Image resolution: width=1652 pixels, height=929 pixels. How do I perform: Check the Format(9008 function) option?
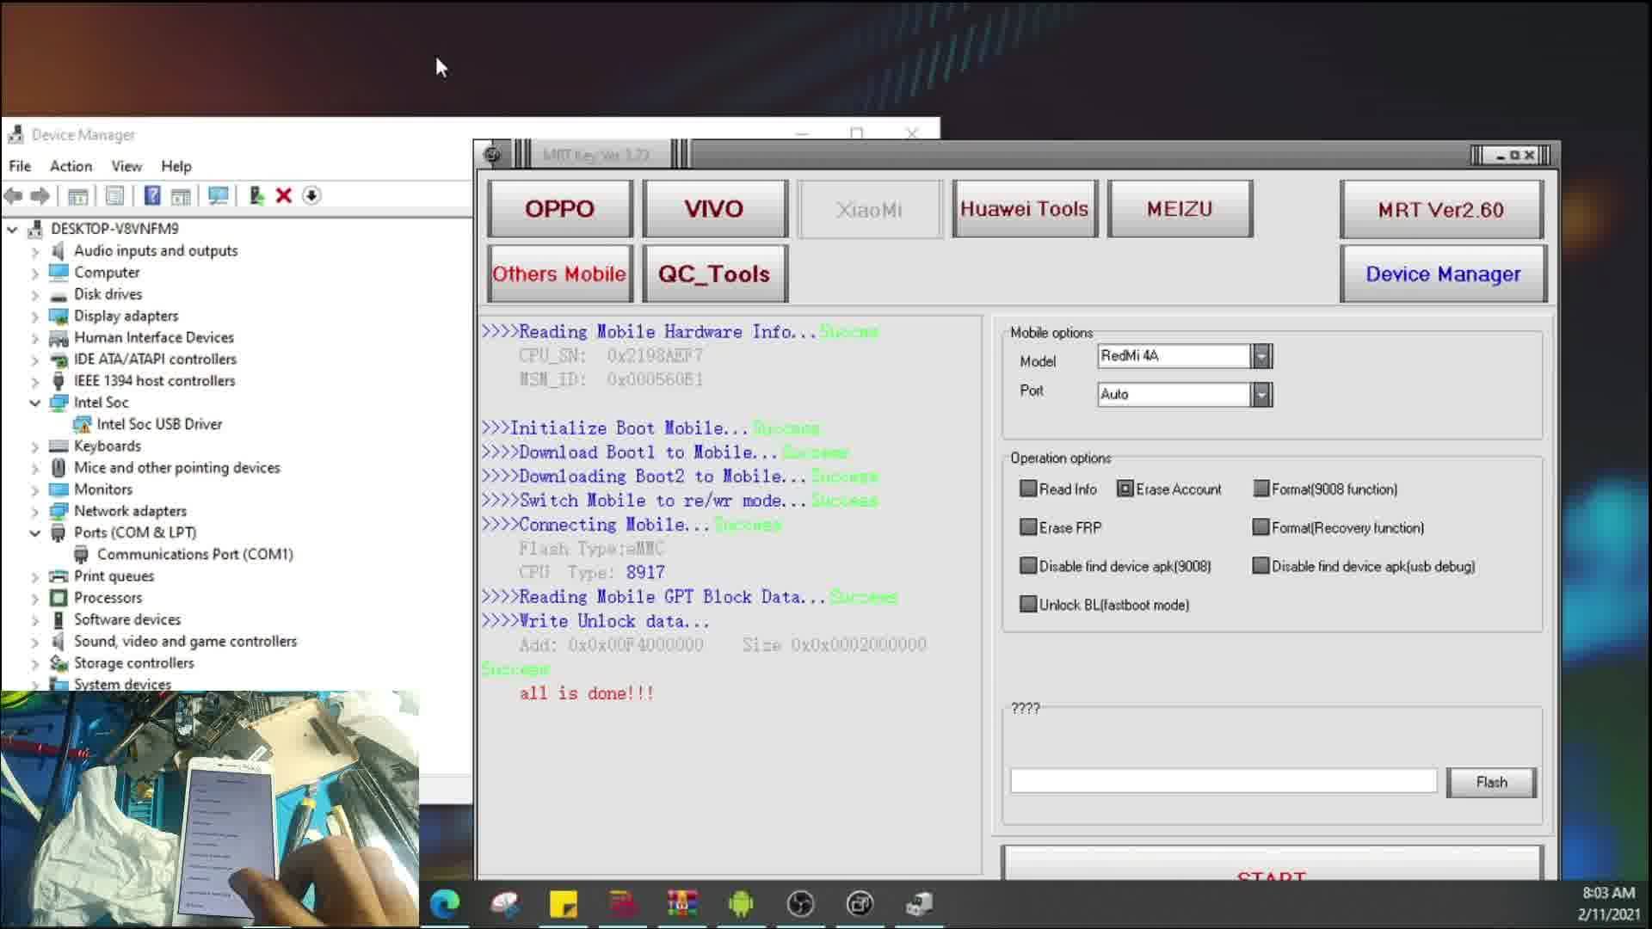click(1261, 489)
